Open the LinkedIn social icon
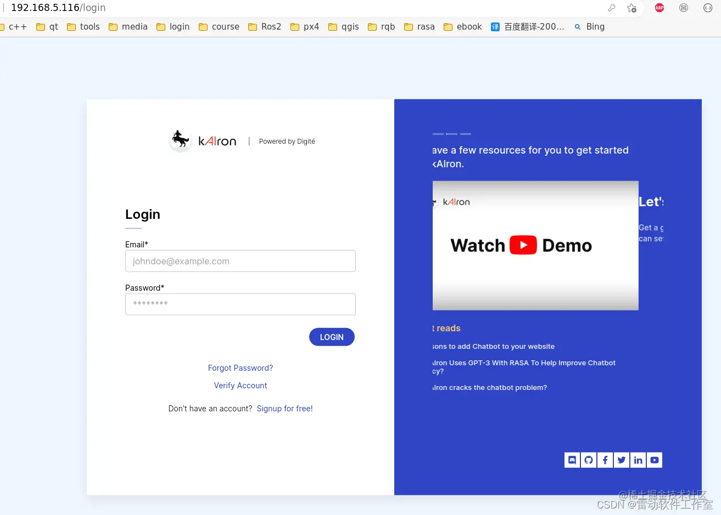The width and height of the screenshot is (721, 515). [x=638, y=460]
